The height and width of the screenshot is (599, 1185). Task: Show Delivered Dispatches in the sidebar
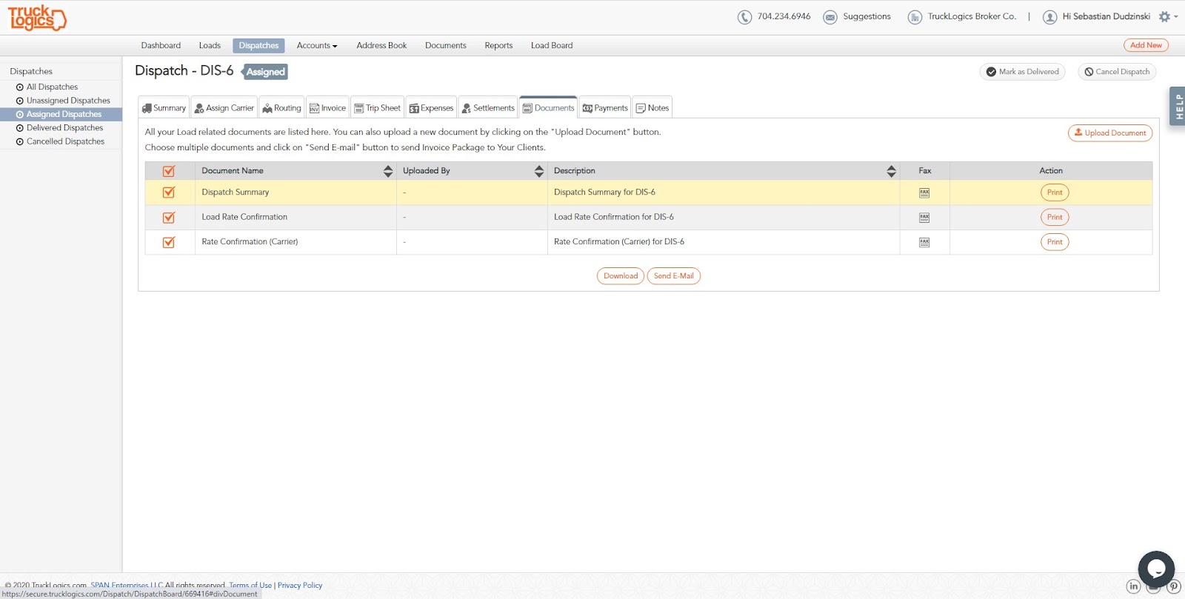pos(64,128)
